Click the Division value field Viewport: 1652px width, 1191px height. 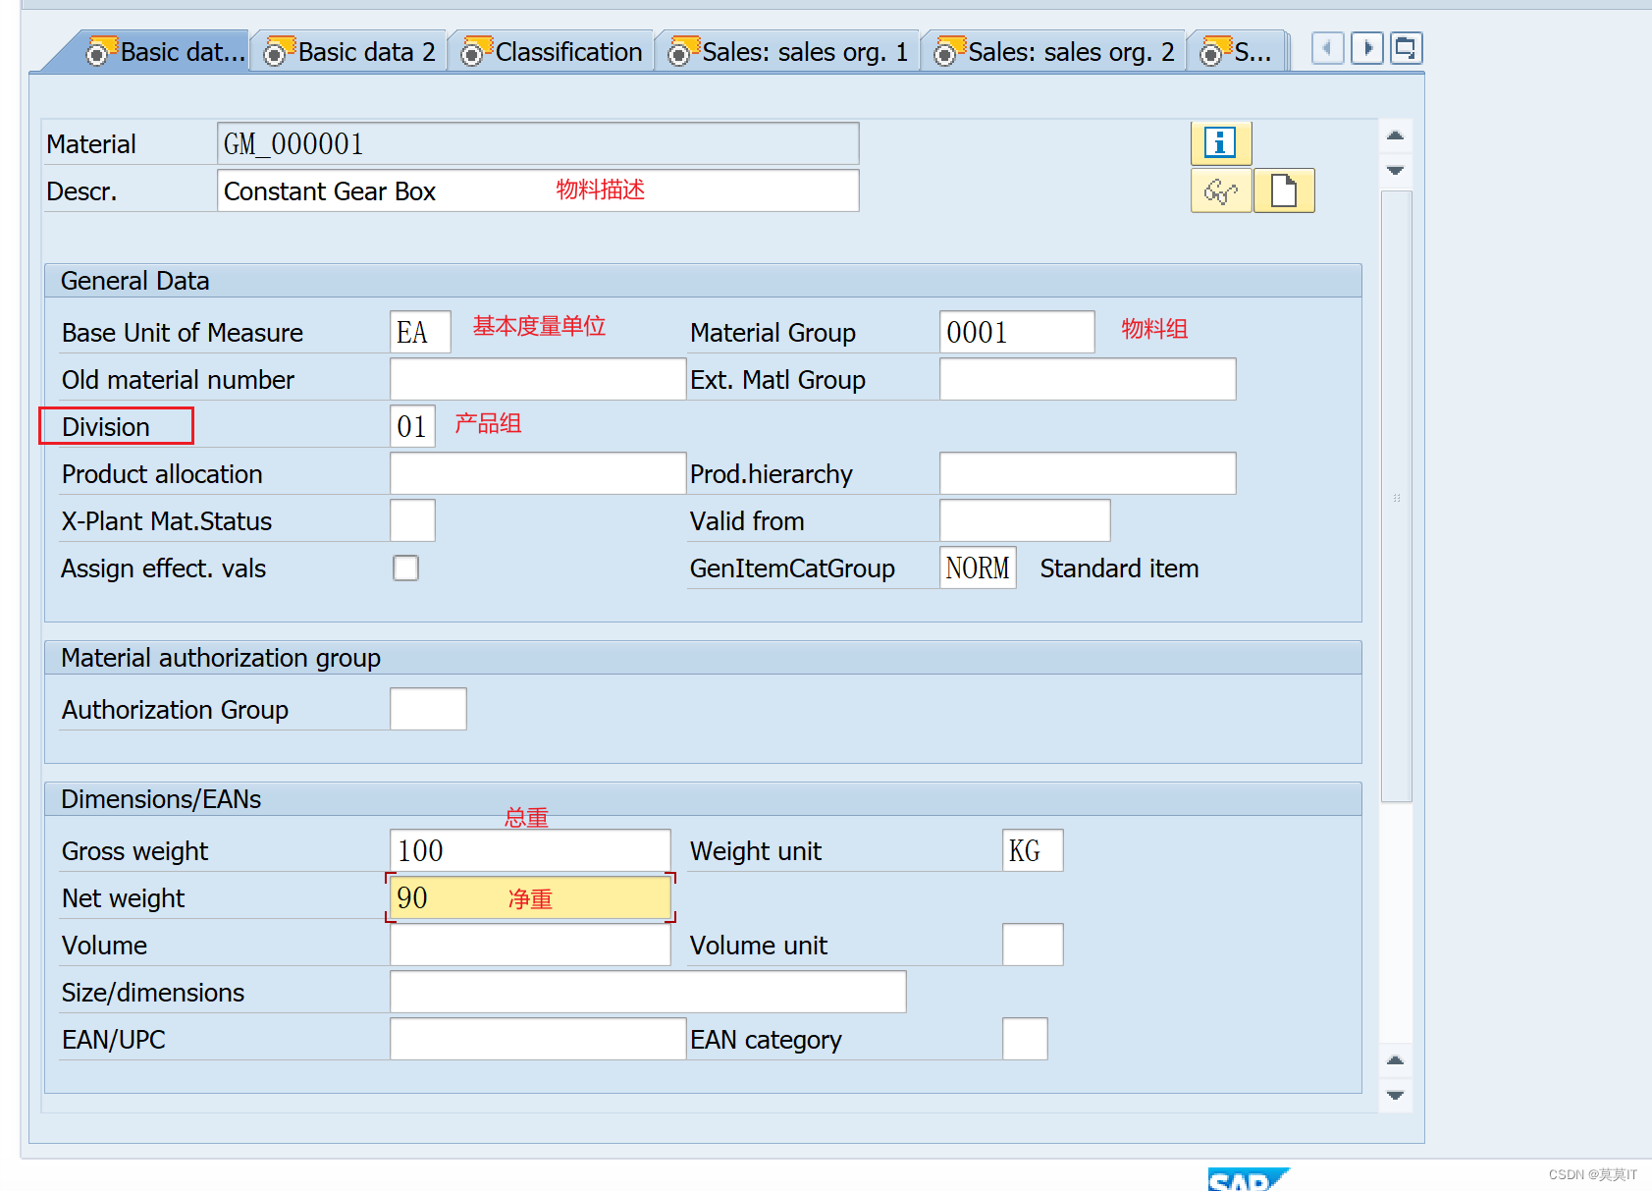click(x=412, y=426)
